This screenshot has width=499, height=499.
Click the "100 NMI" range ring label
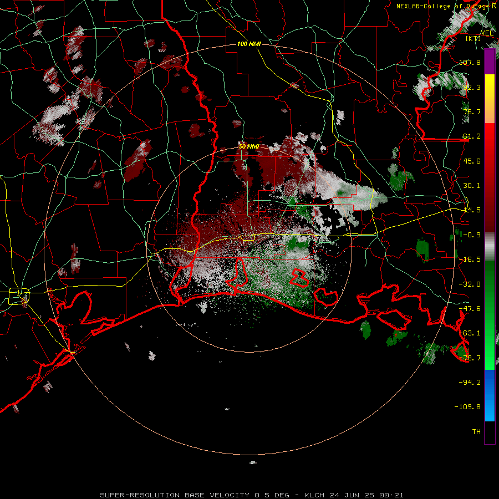coord(249,44)
